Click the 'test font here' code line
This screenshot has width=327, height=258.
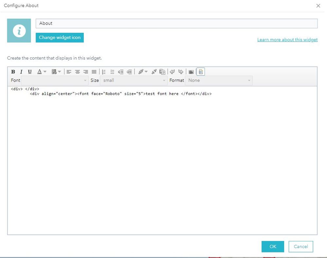[x=120, y=94]
